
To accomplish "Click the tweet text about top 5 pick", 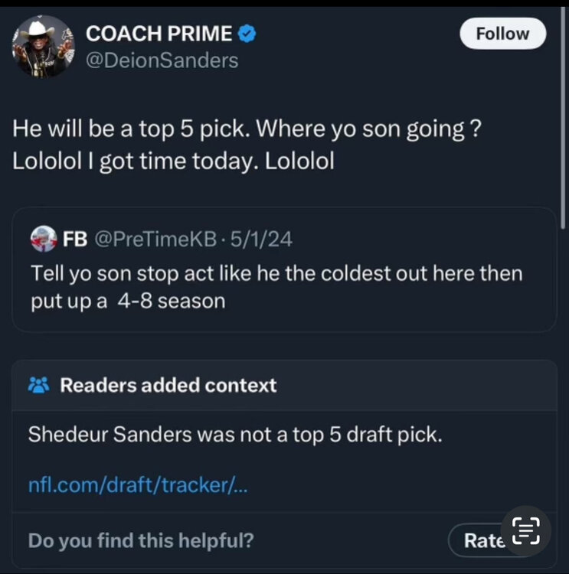I will point(247,145).
